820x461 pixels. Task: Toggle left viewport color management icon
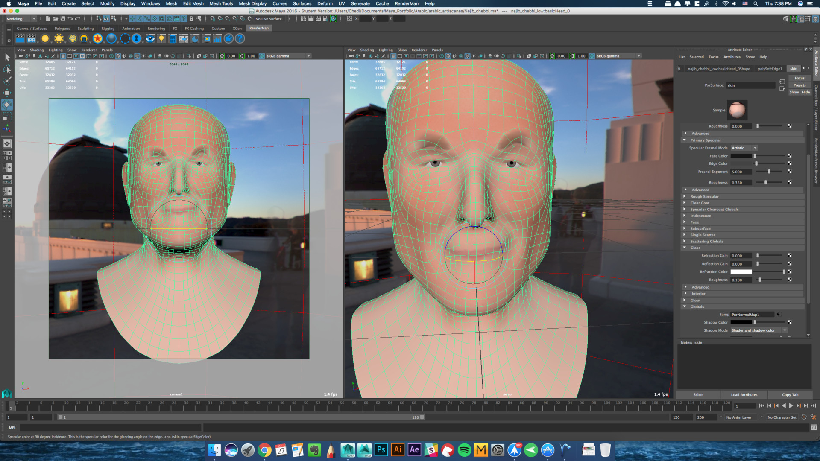(262, 56)
